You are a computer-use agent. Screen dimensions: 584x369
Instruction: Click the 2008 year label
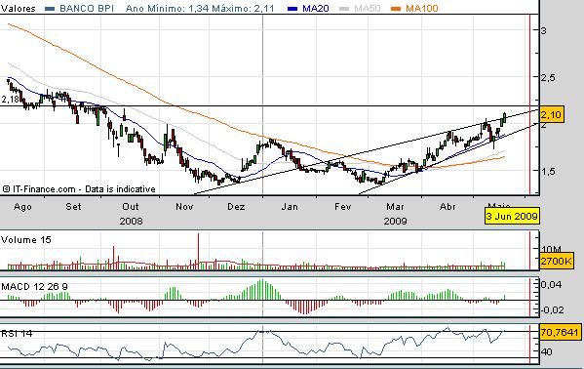pyautogui.click(x=131, y=221)
